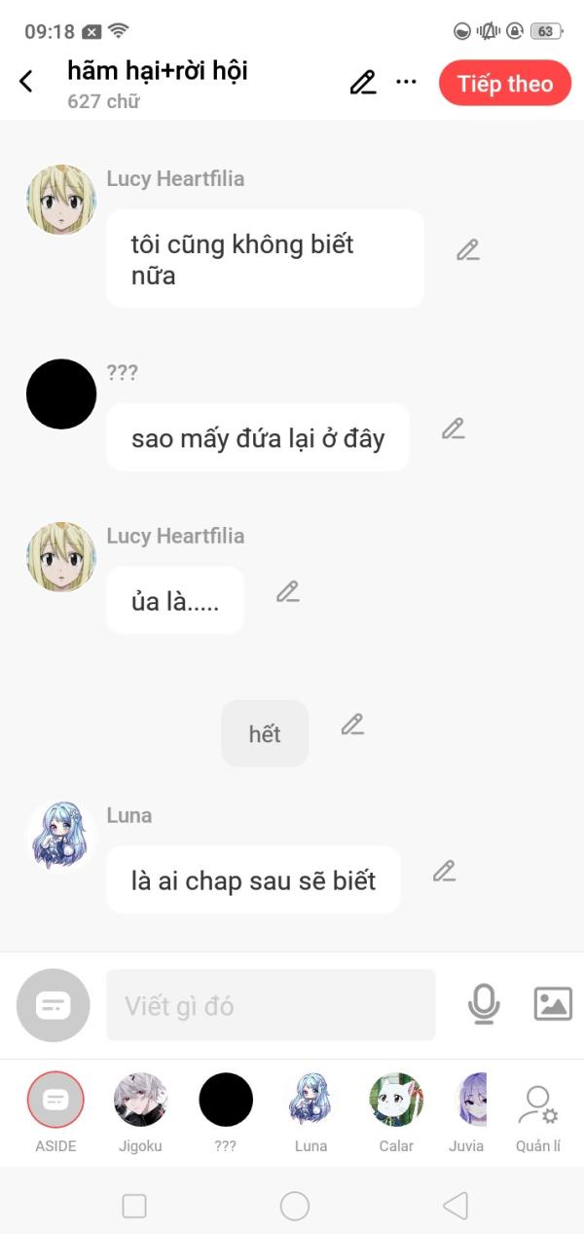This screenshot has width=584, height=1234.
Task: Edit the message 'sao mấy đứa lại ở đây'
Action: click(453, 429)
